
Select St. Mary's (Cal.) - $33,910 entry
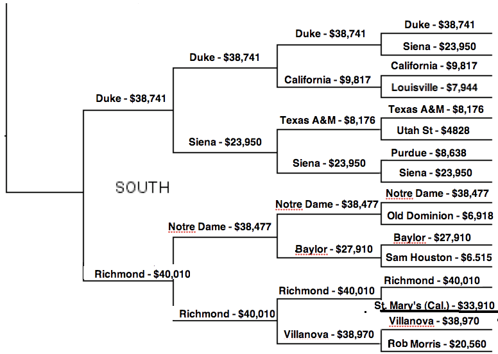point(434,305)
